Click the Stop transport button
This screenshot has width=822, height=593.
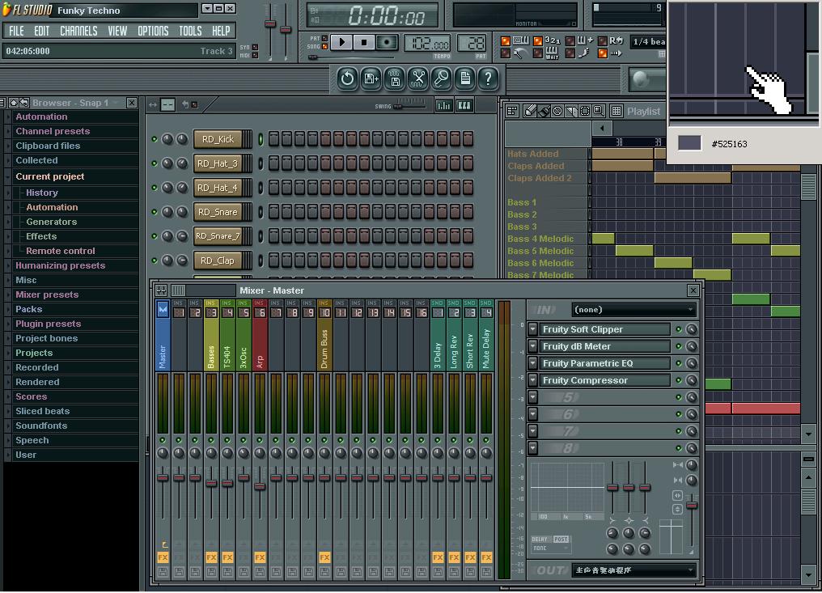pos(364,42)
